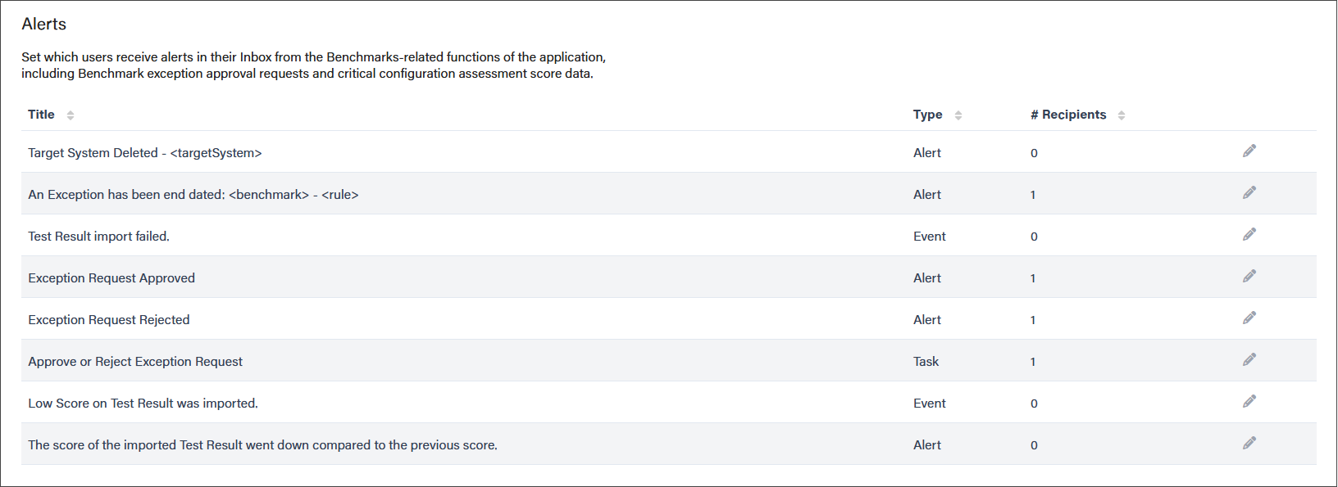The height and width of the screenshot is (487, 1338).
Task: Edit Exception Request Rejected alert
Action: (x=1249, y=318)
